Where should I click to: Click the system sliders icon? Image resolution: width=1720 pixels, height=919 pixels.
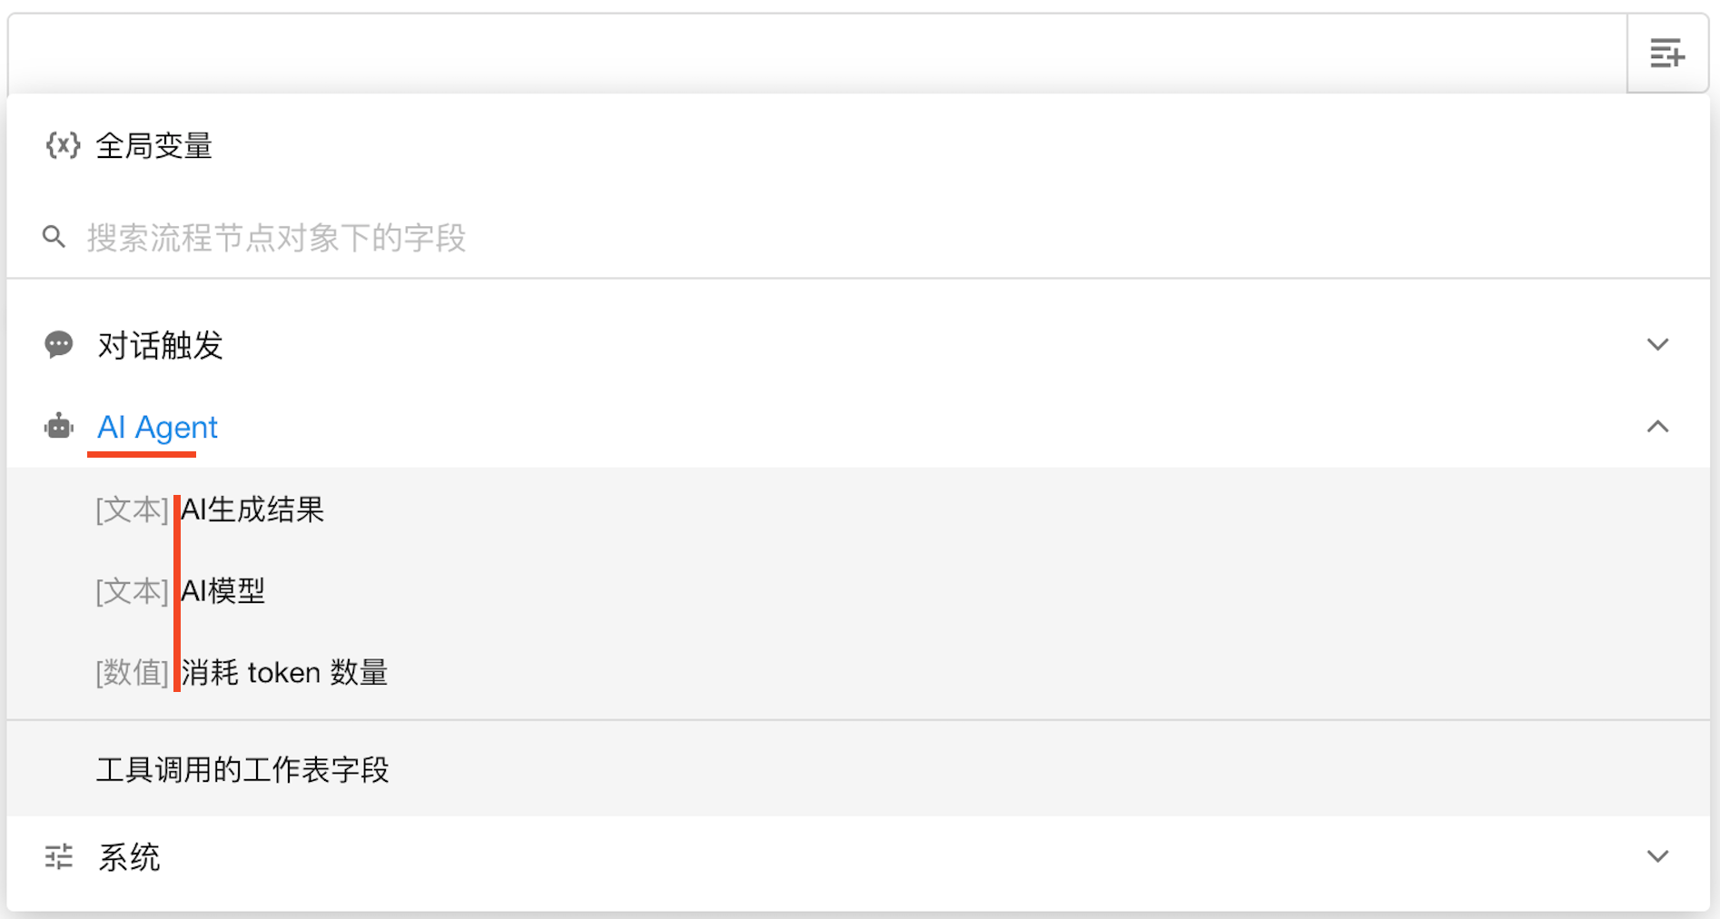coord(59,856)
